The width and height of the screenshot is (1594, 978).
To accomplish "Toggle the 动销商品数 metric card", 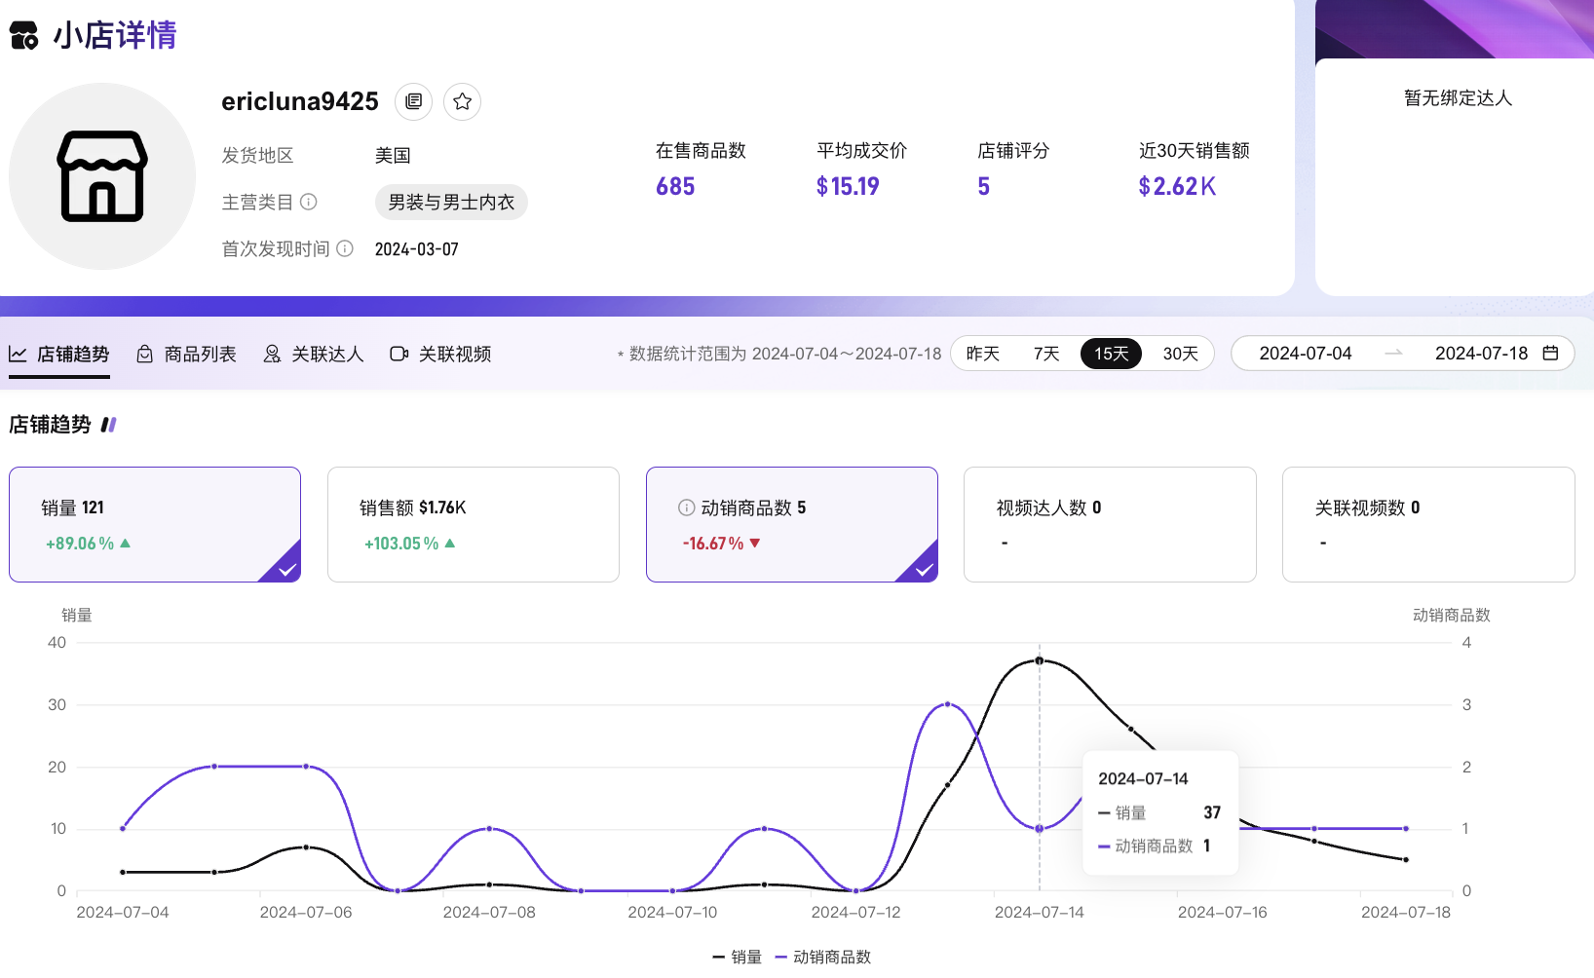I will pyautogui.click(x=791, y=524).
